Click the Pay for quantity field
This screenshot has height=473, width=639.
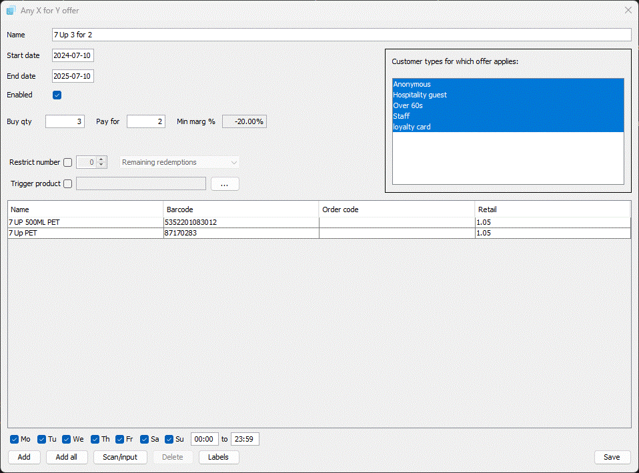[146, 121]
